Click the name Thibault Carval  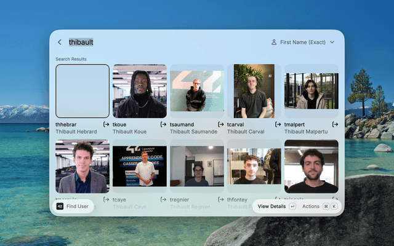[246, 132]
